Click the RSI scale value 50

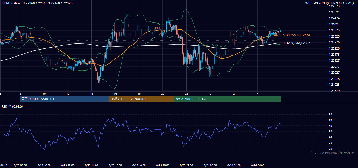(331, 131)
